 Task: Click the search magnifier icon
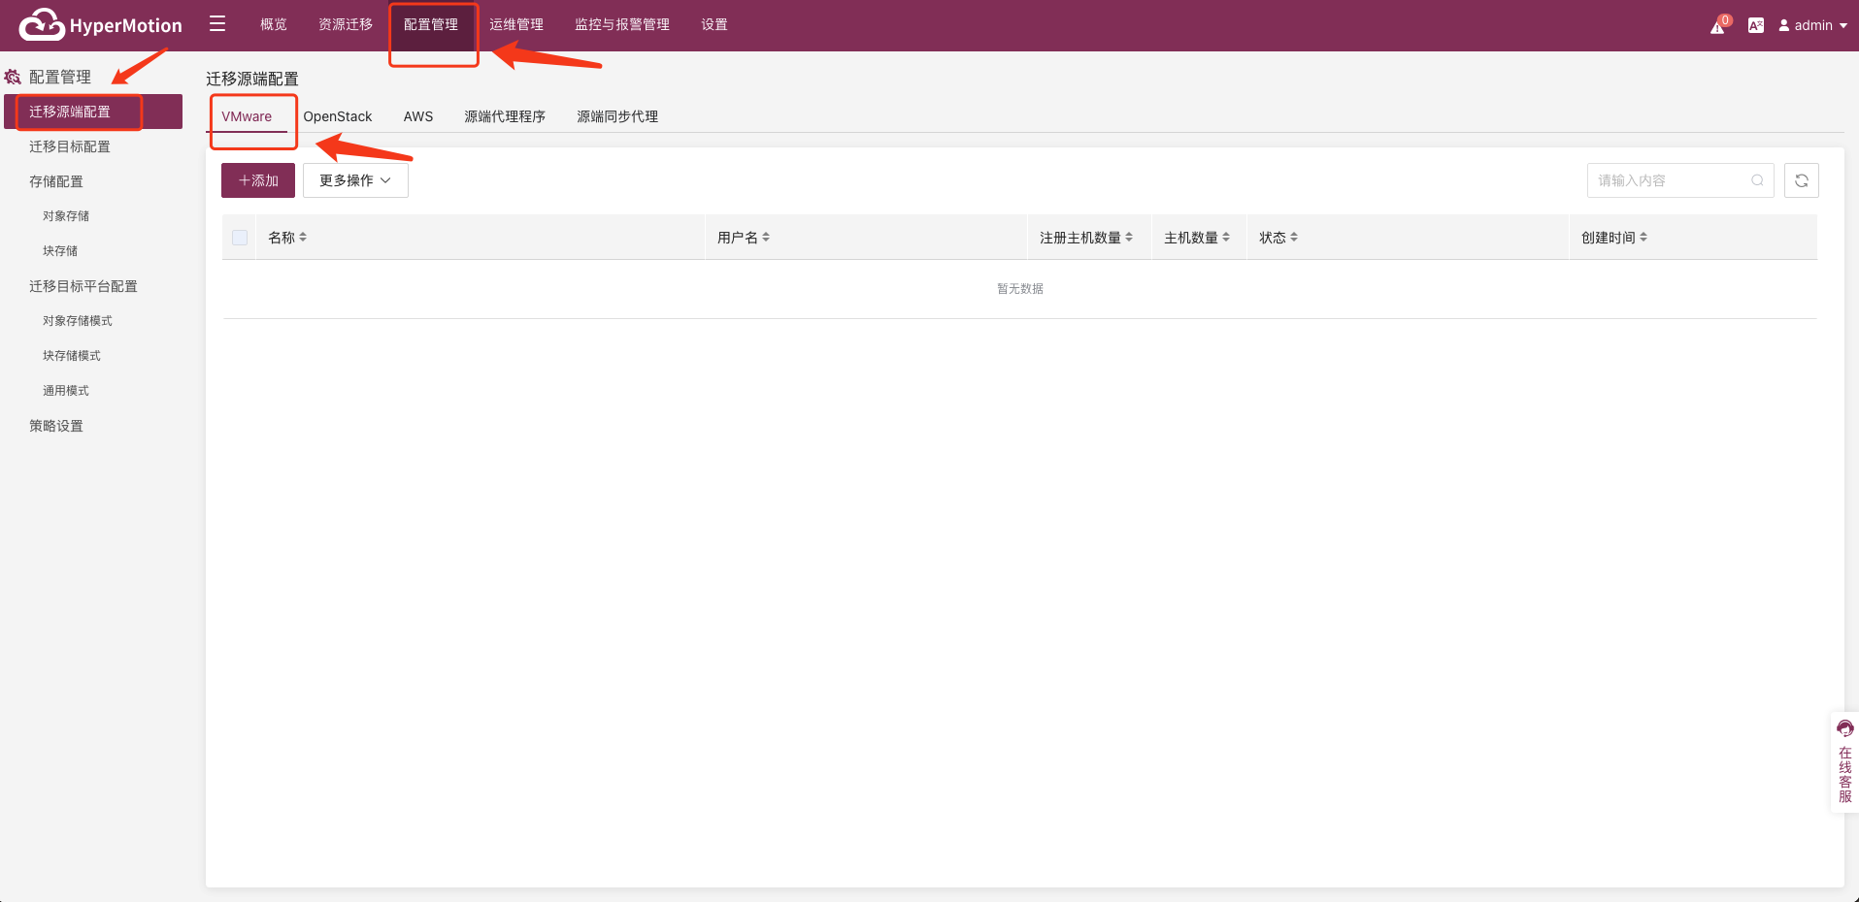[x=1757, y=180]
